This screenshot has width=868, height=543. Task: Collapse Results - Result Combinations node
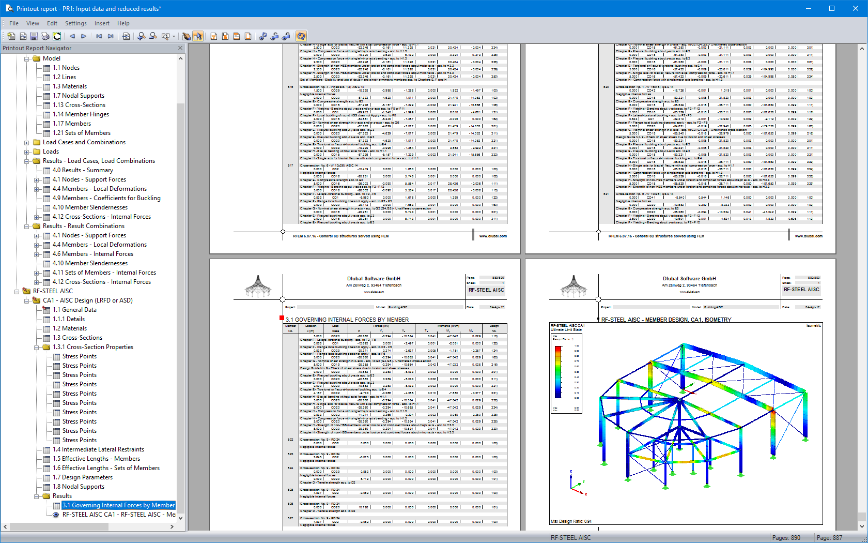click(26, 226)
